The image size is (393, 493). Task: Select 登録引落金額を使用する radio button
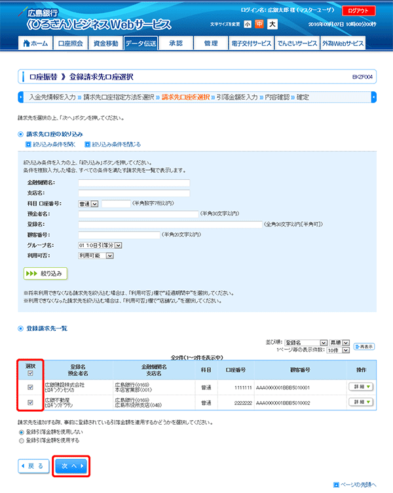pyautogui.click(x=22, y=440)
